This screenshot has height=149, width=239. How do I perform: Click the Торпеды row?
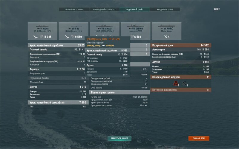(56, 69)
